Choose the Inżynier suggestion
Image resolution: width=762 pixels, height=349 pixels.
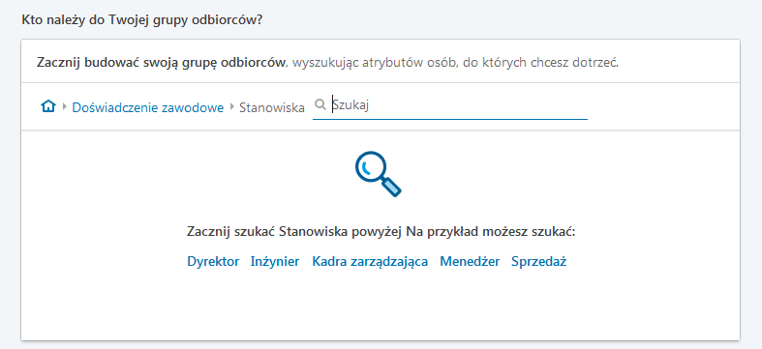tap(275, 262)
